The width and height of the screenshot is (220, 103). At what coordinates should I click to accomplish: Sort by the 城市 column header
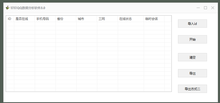coord(87,19)
